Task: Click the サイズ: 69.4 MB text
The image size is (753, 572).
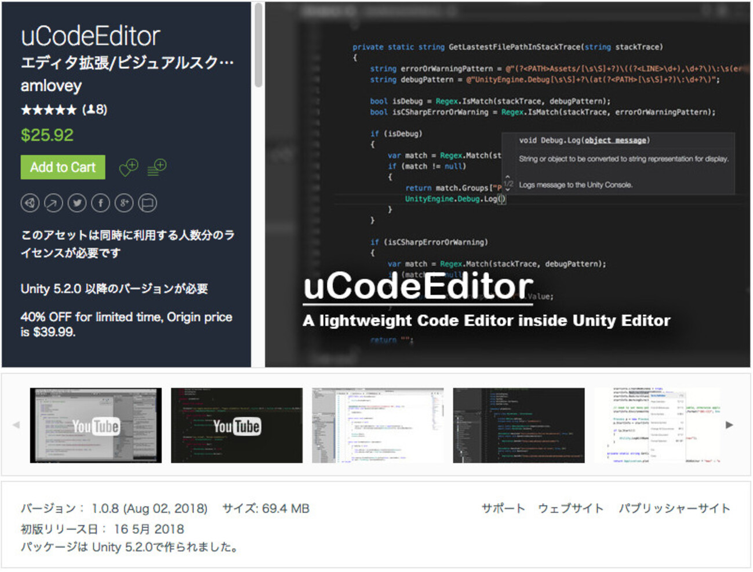Action: click(x=266, y=508)
